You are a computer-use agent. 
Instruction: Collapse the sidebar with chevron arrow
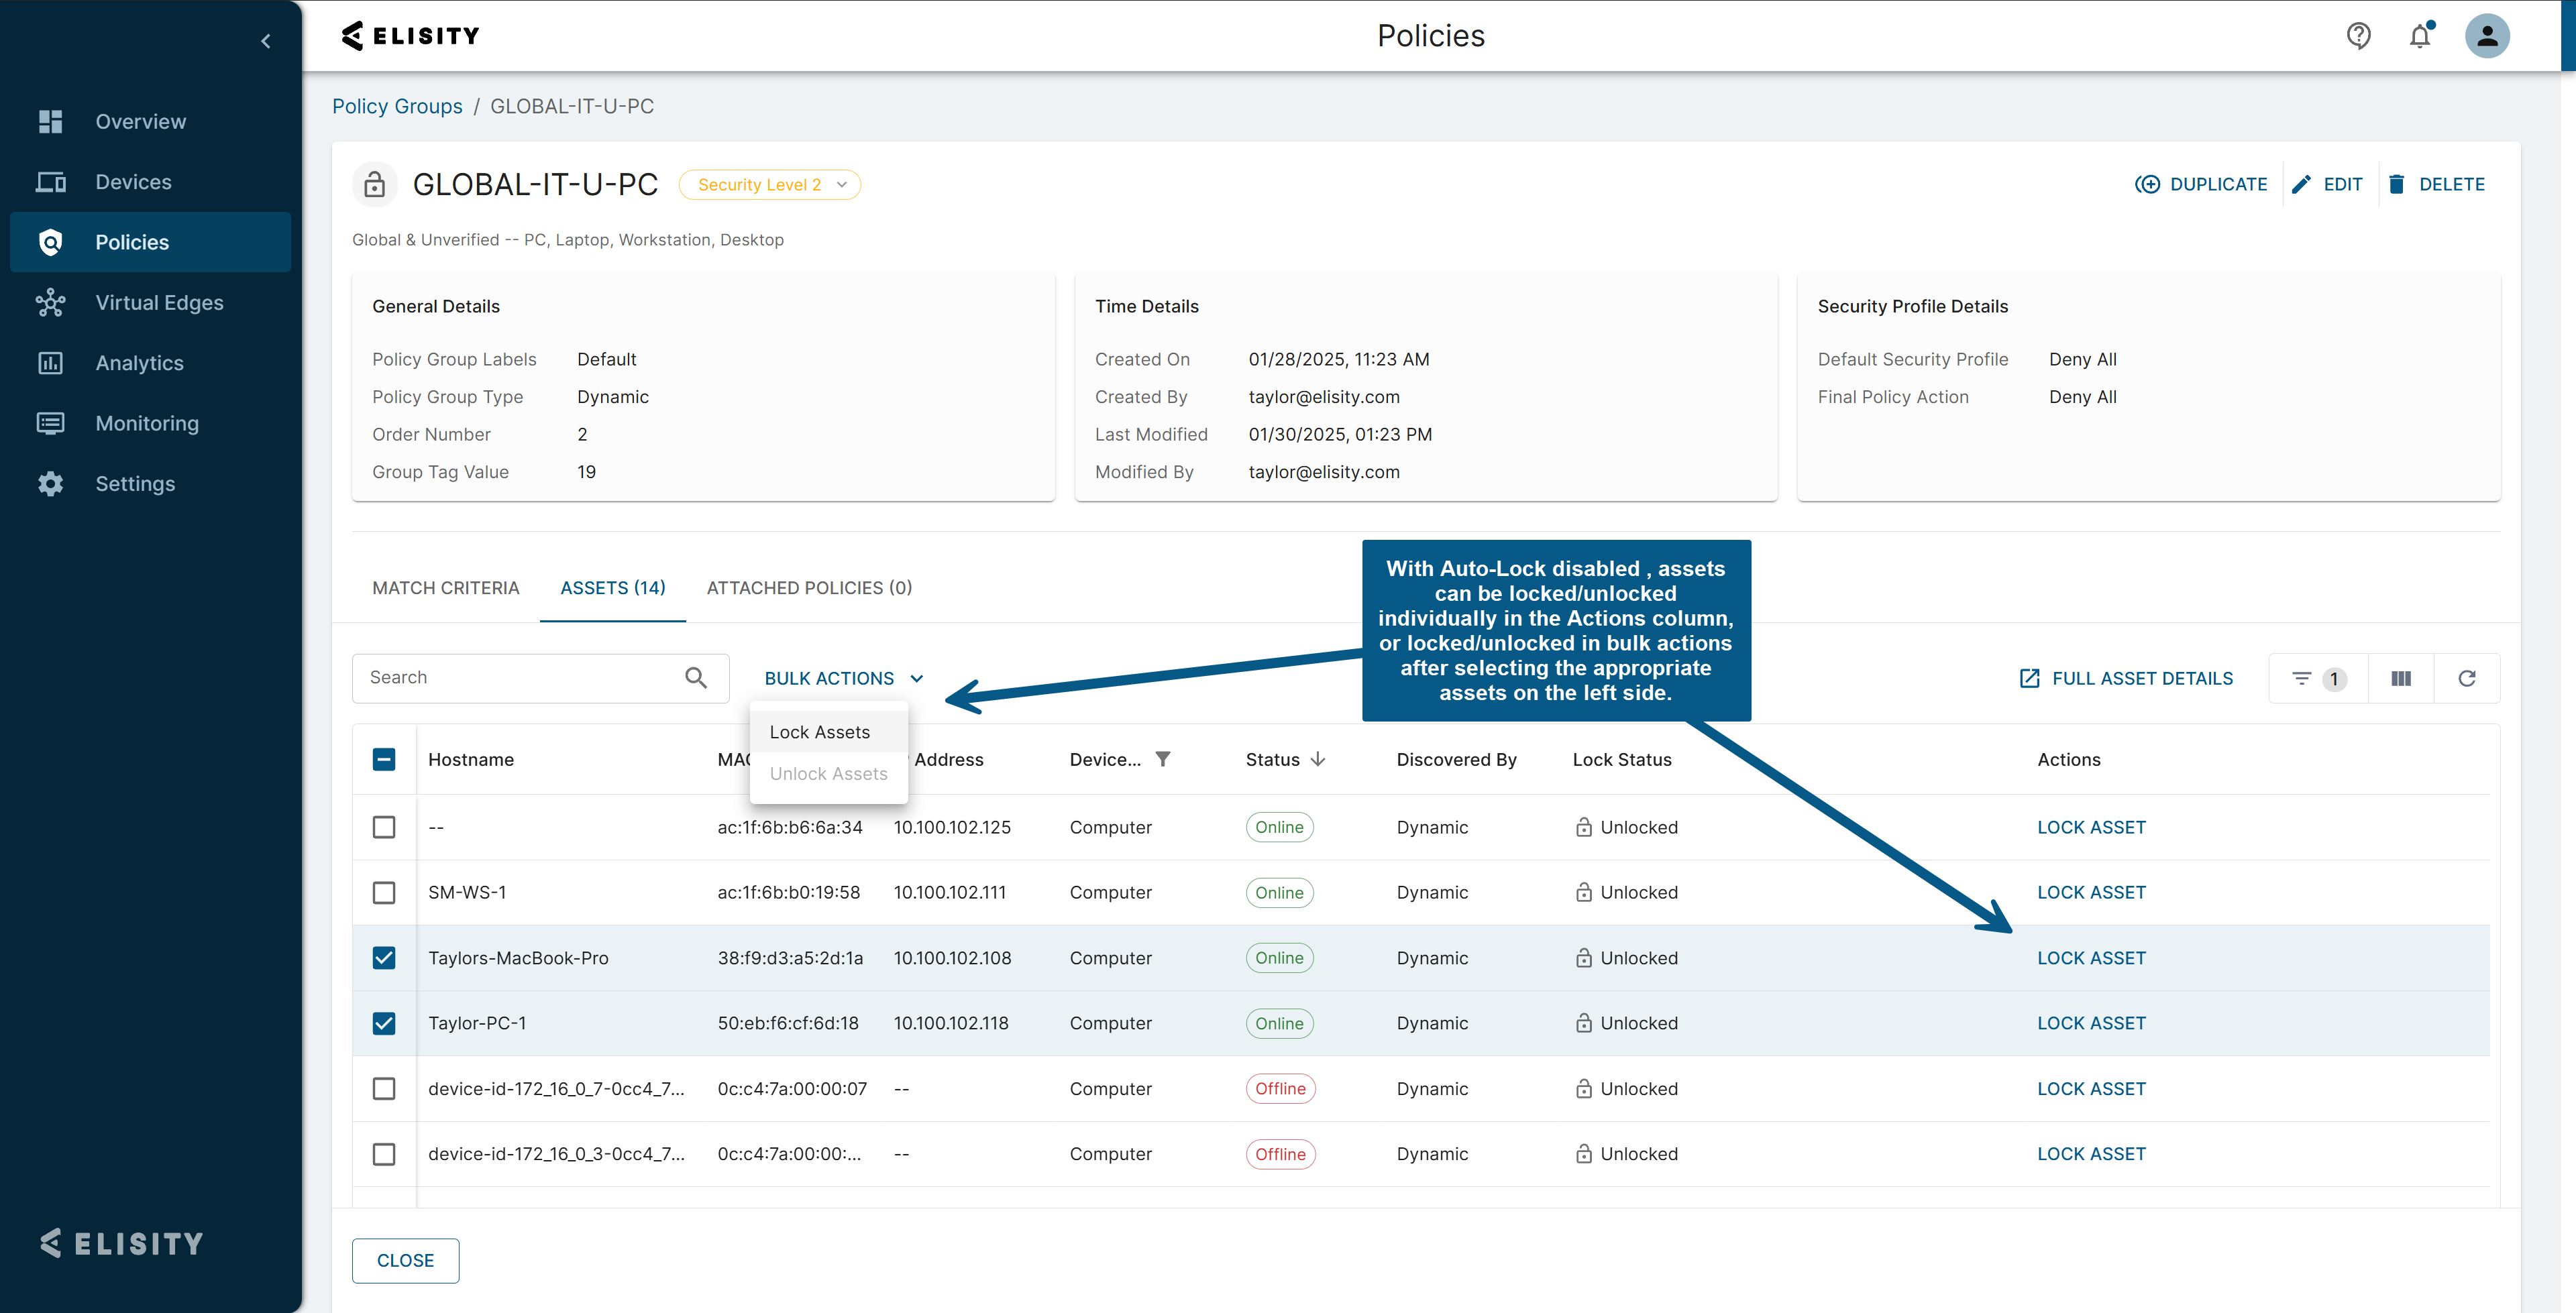coord(266,41)
